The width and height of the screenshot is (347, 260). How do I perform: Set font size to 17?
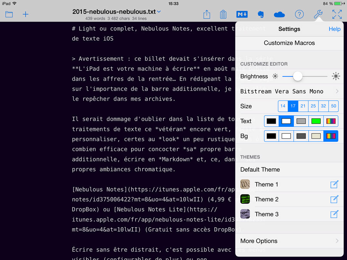coord(293,106)
